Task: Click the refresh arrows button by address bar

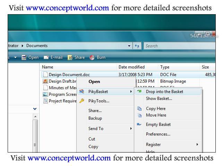Action: tap(137, 46)
